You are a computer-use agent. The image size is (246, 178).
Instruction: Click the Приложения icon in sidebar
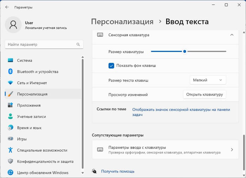click(x=10, y=105)
